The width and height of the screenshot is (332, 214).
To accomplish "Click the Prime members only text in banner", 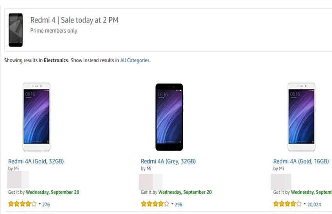I will click(x=54, y=31).
